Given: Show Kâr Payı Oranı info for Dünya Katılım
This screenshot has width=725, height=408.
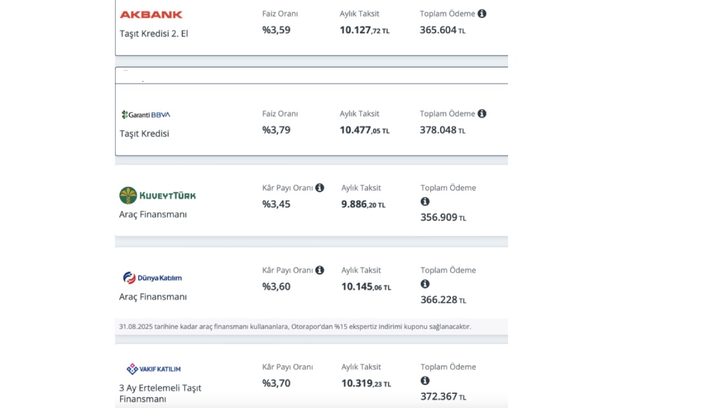Looking at the screenshot, I should coord(320,270).
